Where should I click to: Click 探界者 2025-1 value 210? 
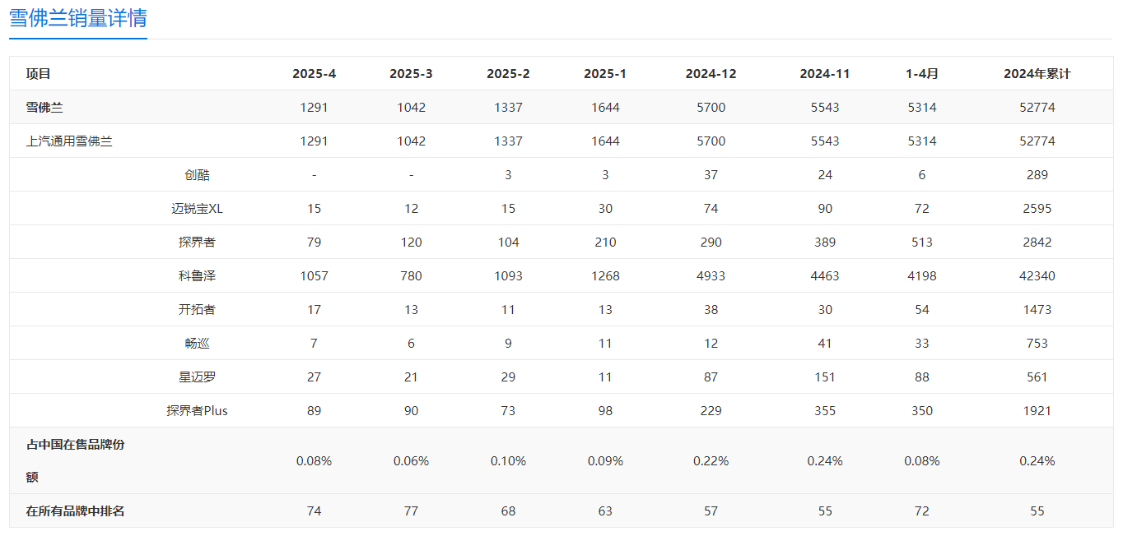(x=605, y=243)
